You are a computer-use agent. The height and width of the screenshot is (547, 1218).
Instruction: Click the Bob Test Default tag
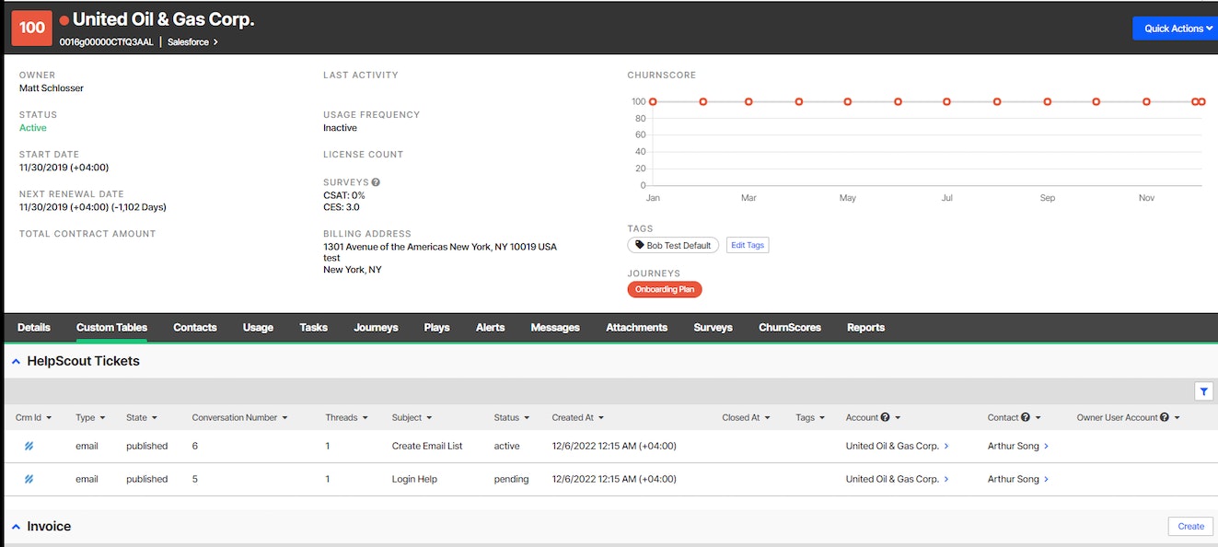coord(673,245)
